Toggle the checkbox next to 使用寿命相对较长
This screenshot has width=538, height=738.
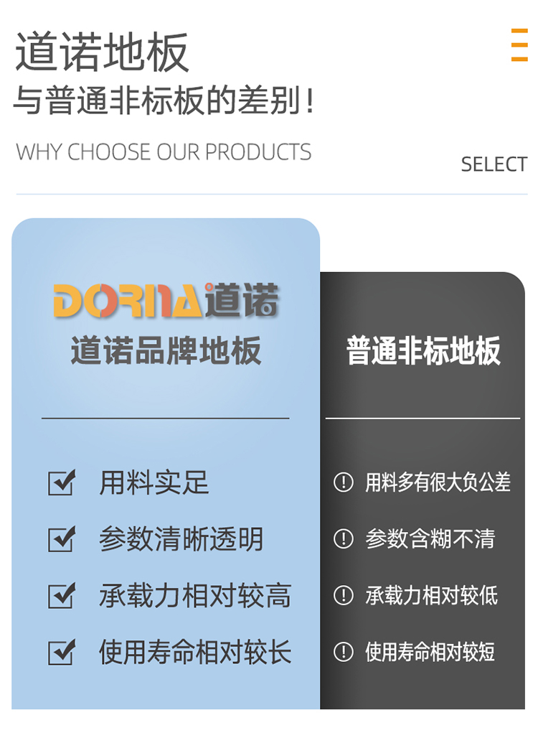[62, 652]
